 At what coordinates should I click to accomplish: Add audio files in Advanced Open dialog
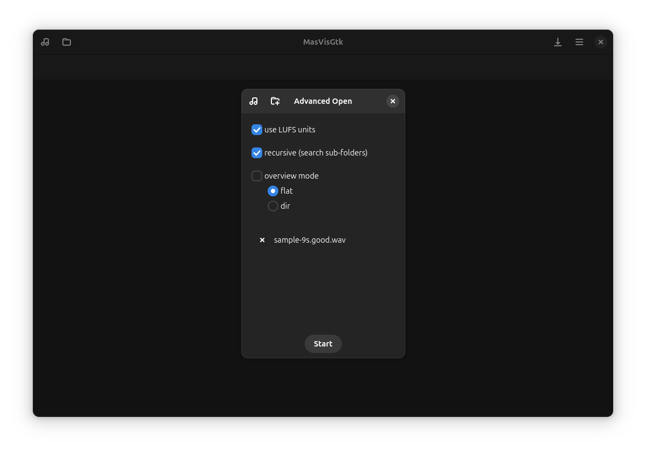(x=254, y=101)
